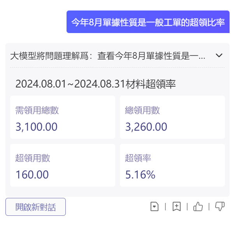Click the 超領用數 label
Image resolution: width=237 pixels, height=229 pixels.
coord(33,158)
